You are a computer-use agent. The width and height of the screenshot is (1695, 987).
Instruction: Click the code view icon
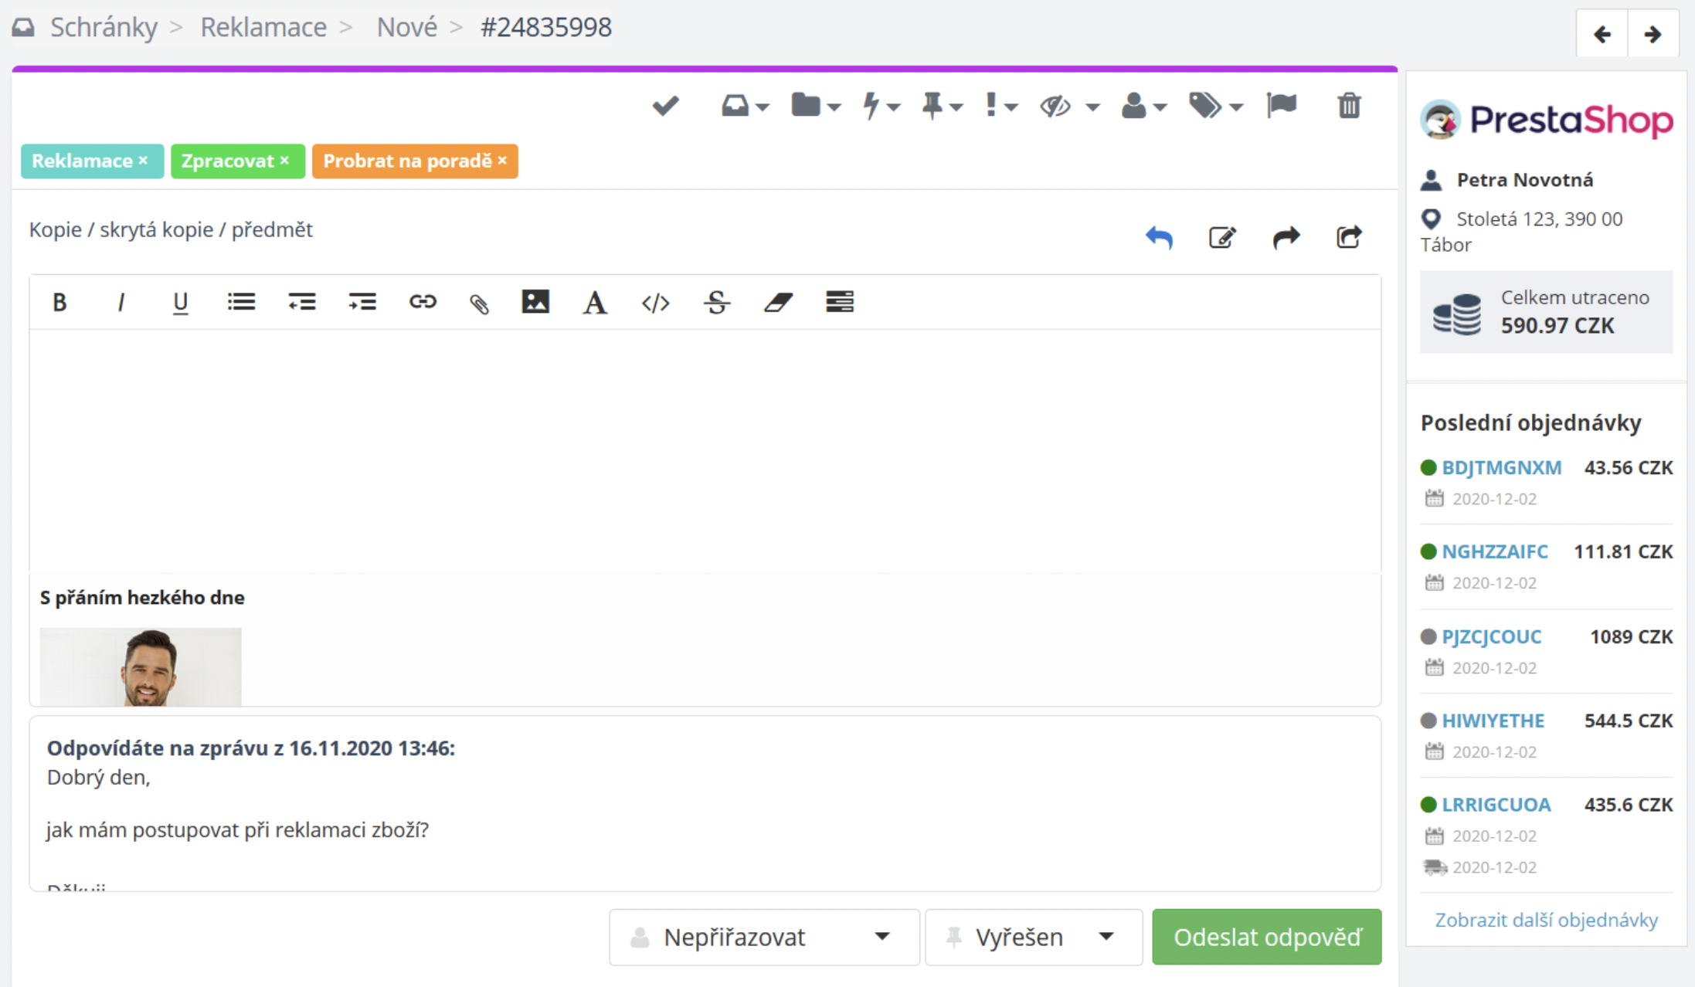(x=655, y=302)
